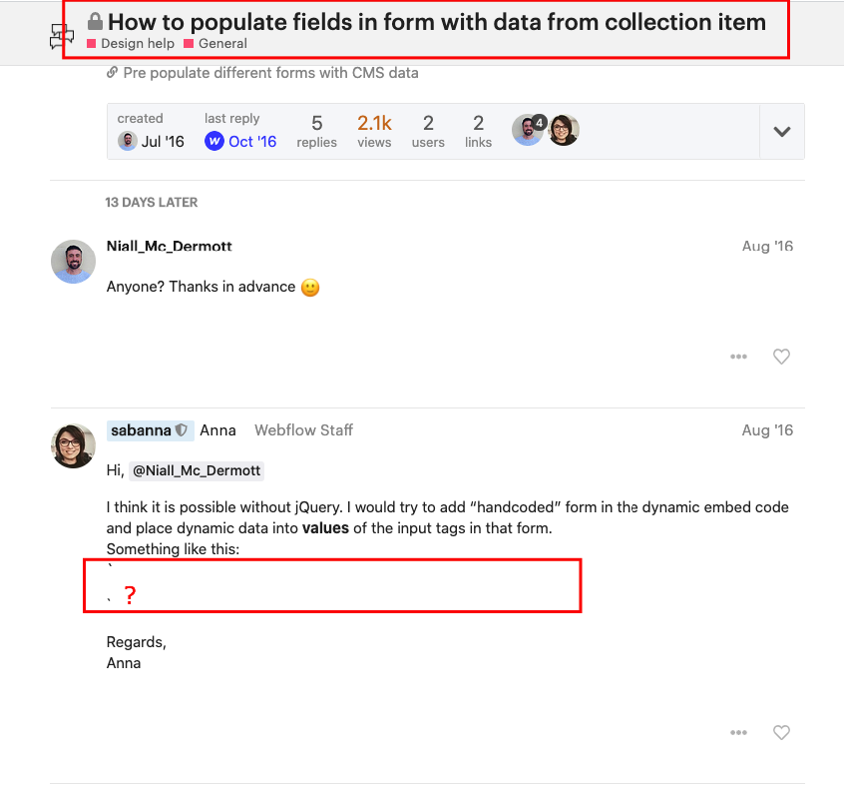The image size is (844, 785).
Task: Open the General category
Action: point(221,44)
